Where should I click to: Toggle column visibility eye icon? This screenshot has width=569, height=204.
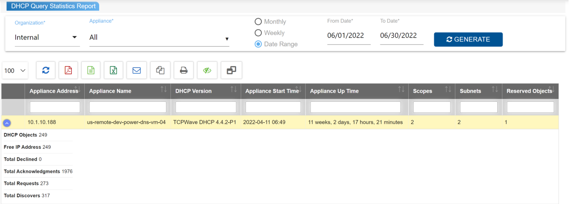[207, 70]
